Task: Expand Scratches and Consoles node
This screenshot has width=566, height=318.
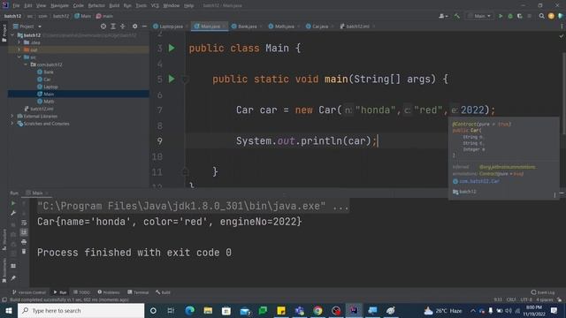Action: [12, 124]
